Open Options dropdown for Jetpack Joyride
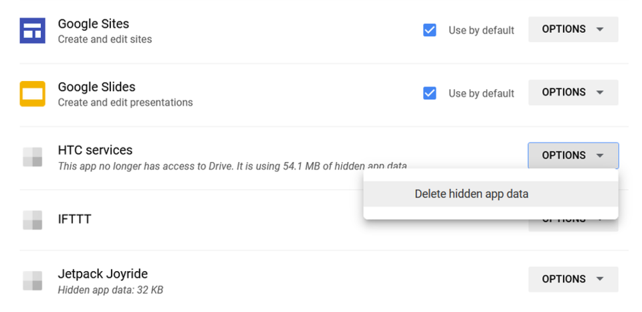Viewport: 642px width, 312px height. 573,279
